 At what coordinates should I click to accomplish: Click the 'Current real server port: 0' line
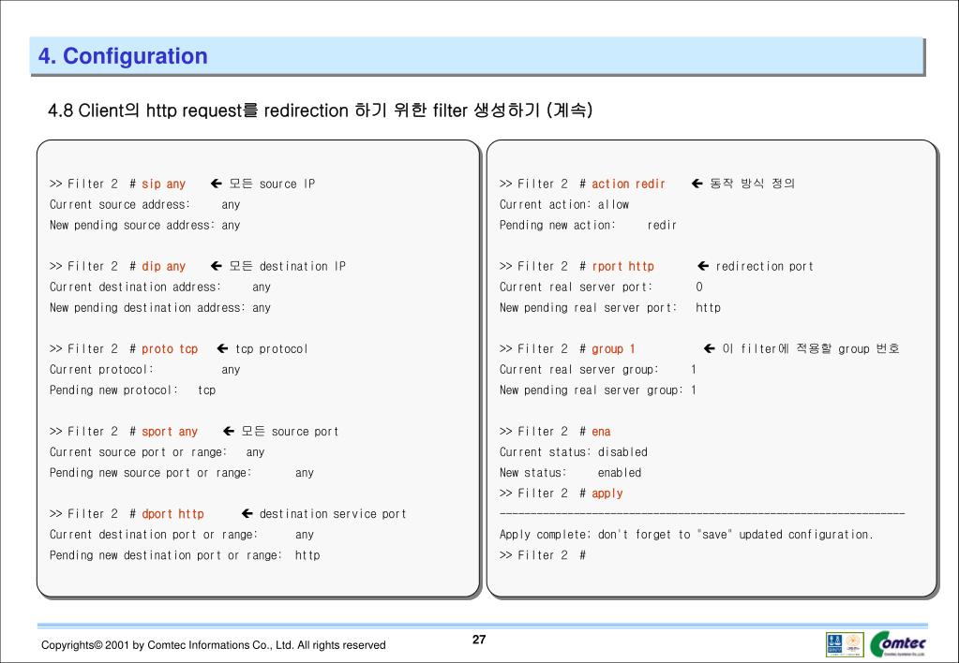pos(601,287)
